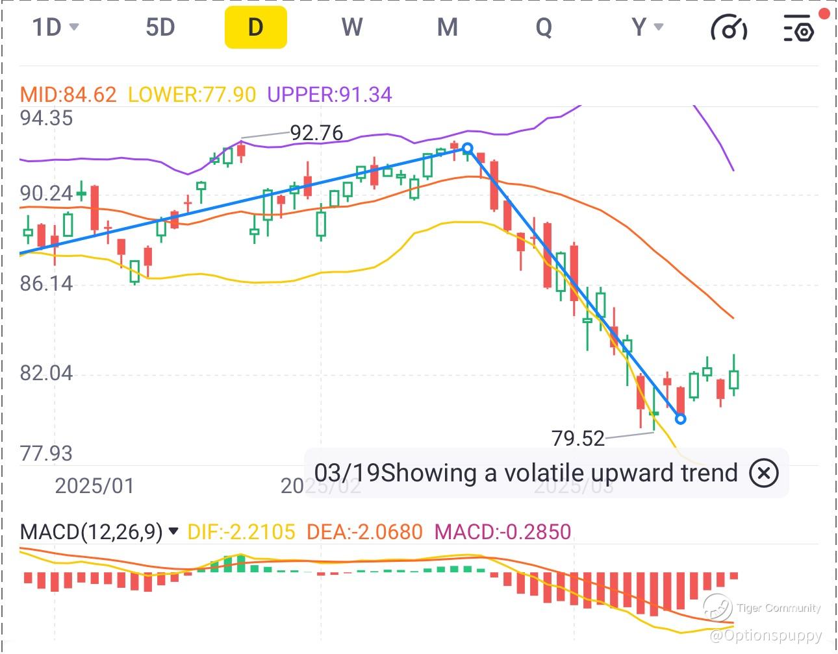Switch to the M monthly tab
This screenshot has height=654, width=838.
click(x=448, y=27)
